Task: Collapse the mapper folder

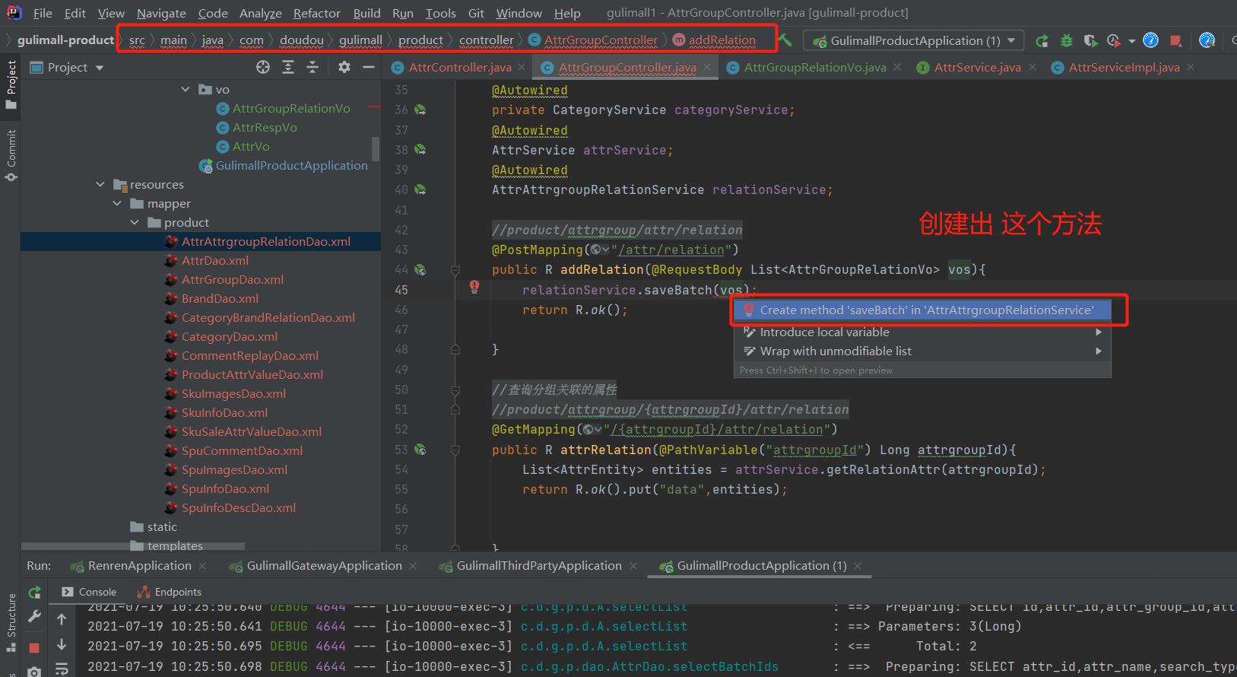Action: pyautogui.click(x=117, y=203)
